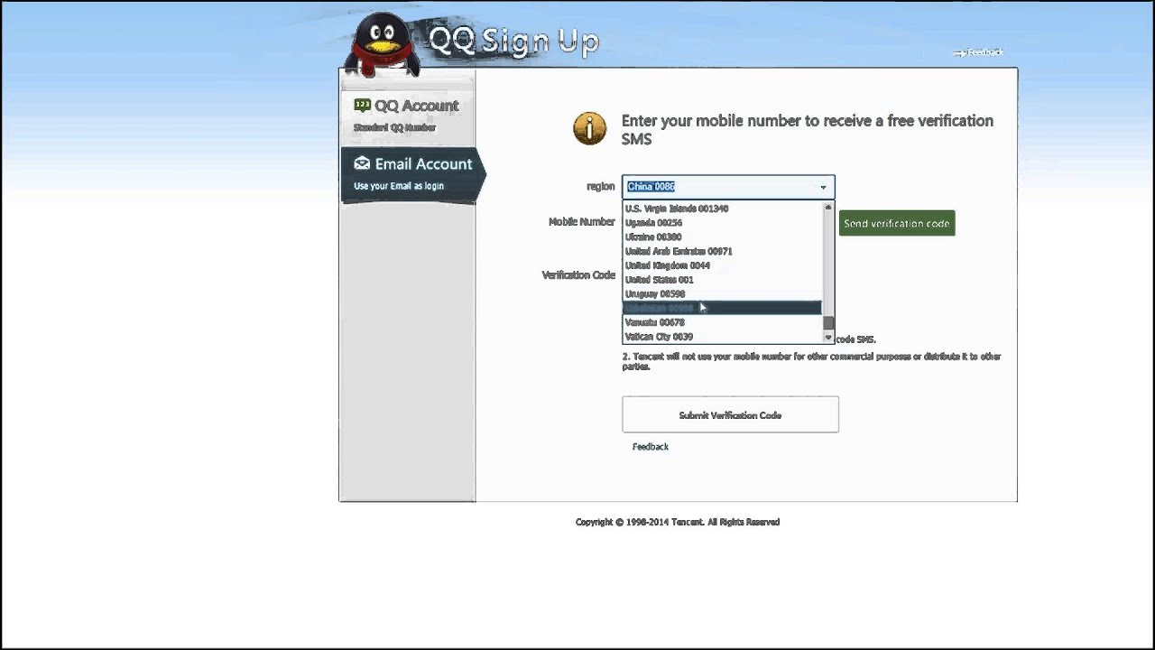
Task: Click Send verification code button
Action: point(897,224)
